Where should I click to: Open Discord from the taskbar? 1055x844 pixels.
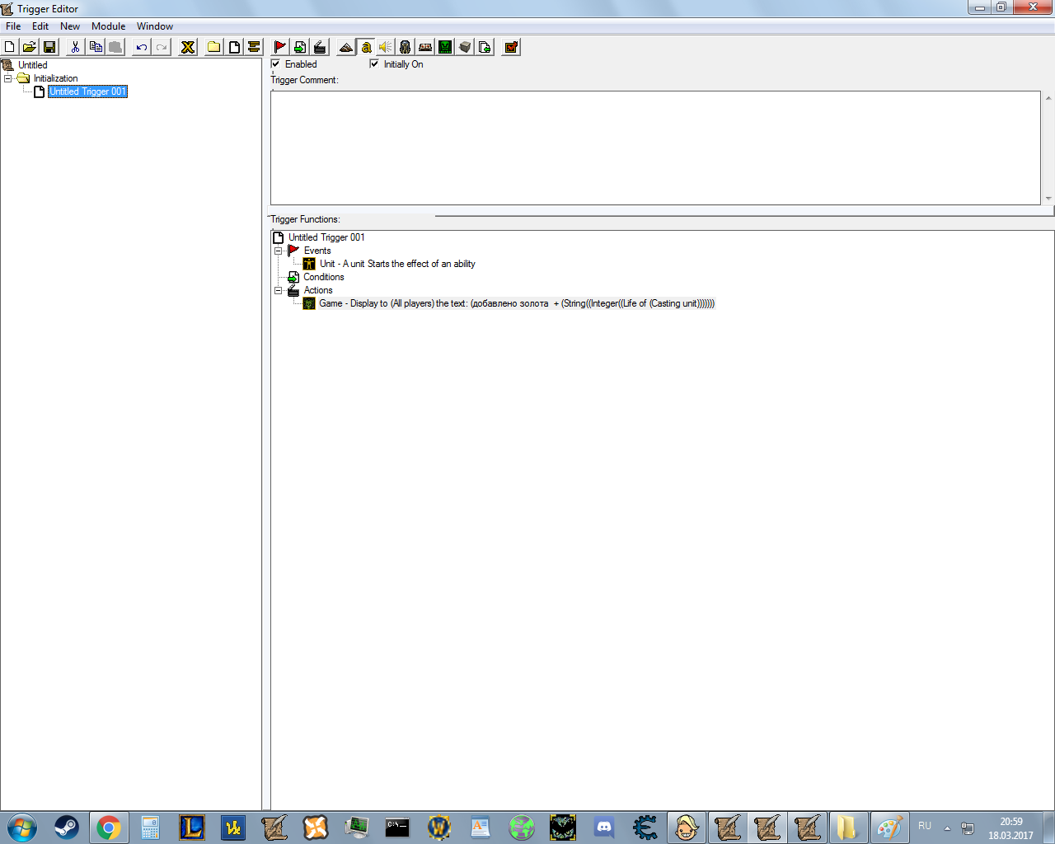coord(604,827)
